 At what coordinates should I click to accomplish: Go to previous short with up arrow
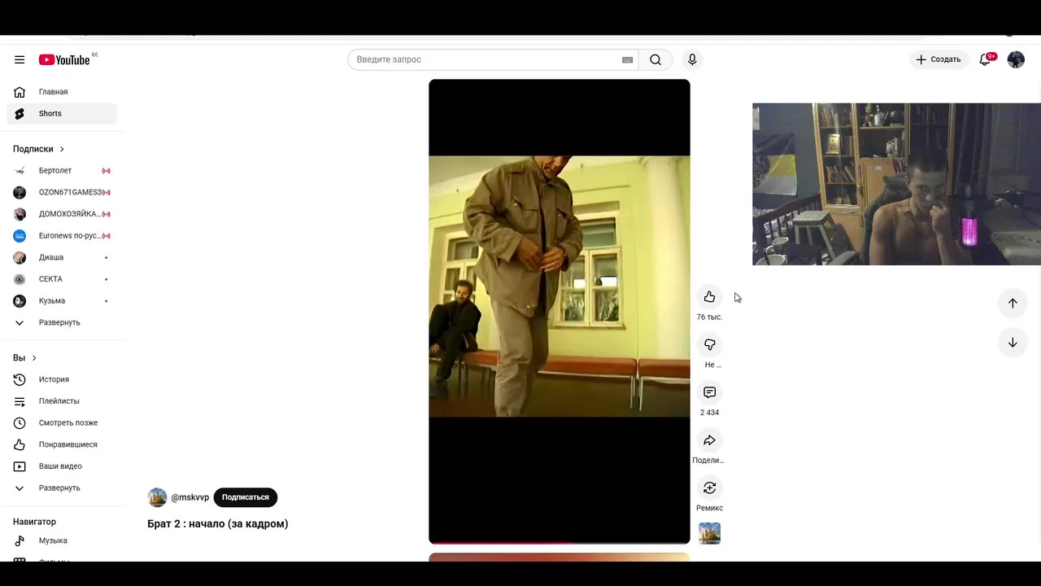coord(1013,303)
